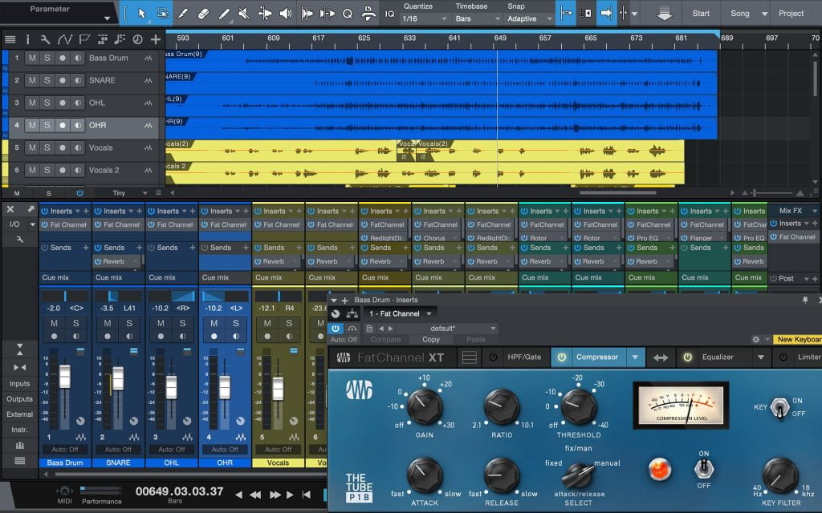Open the 1 - Fat Channel selector

401,313
